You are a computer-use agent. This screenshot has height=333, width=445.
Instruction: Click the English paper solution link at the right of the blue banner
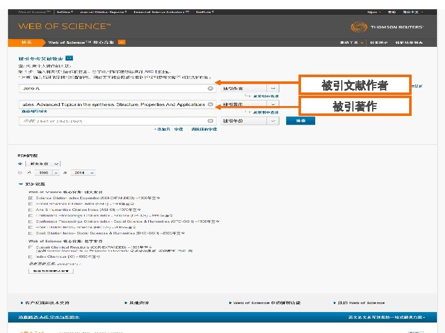[x=386, y=317]
